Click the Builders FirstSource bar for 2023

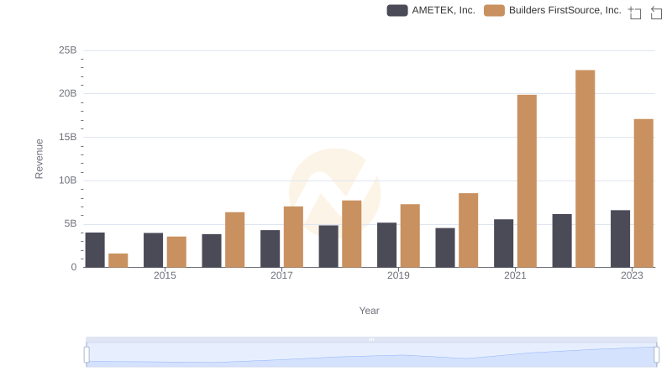click(643, 193)
